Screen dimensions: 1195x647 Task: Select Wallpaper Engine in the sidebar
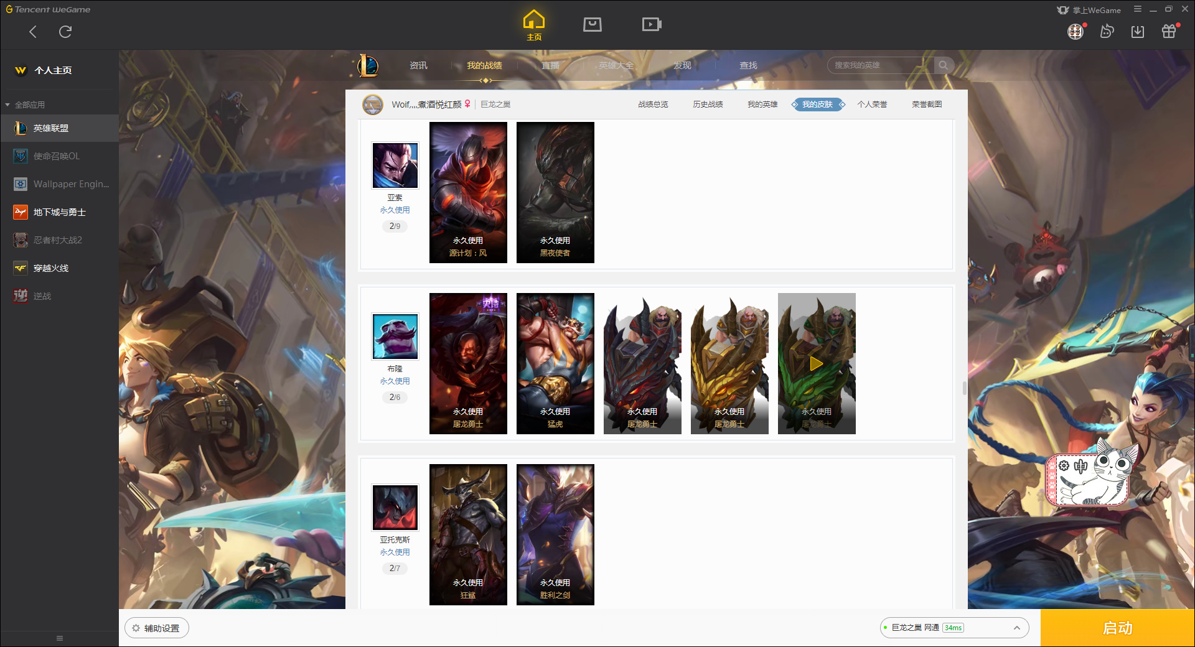(x=59, y=184)
